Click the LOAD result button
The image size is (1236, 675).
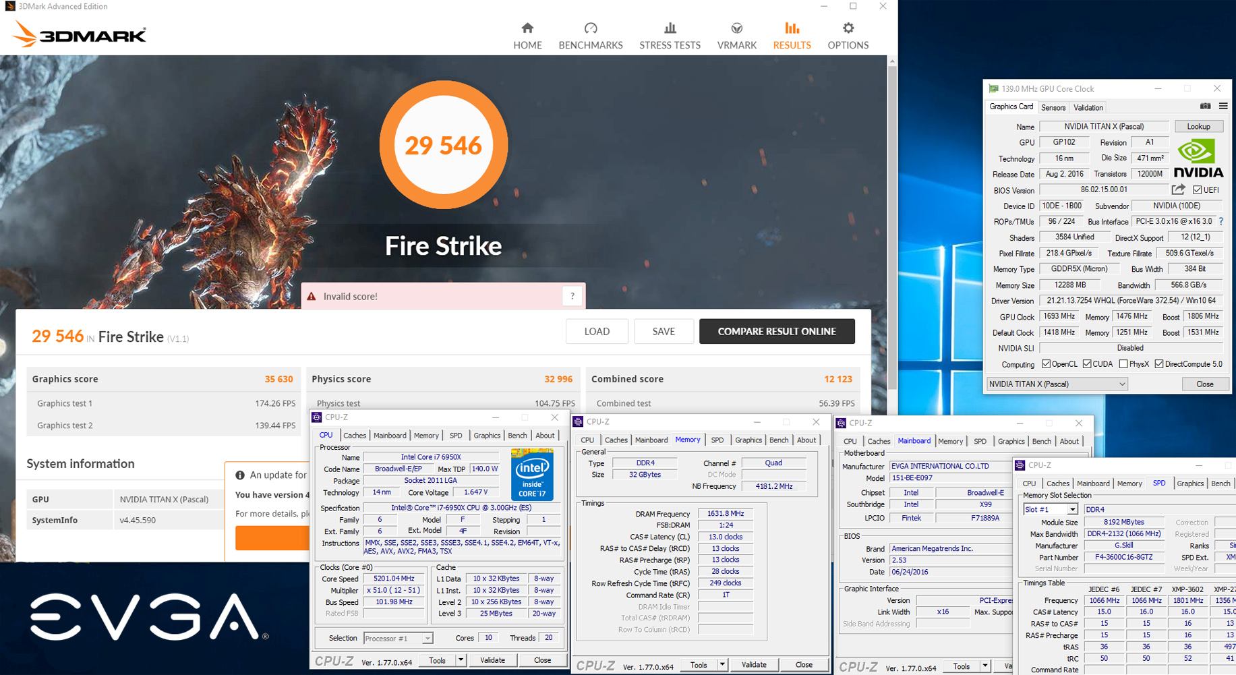point(597,331)
